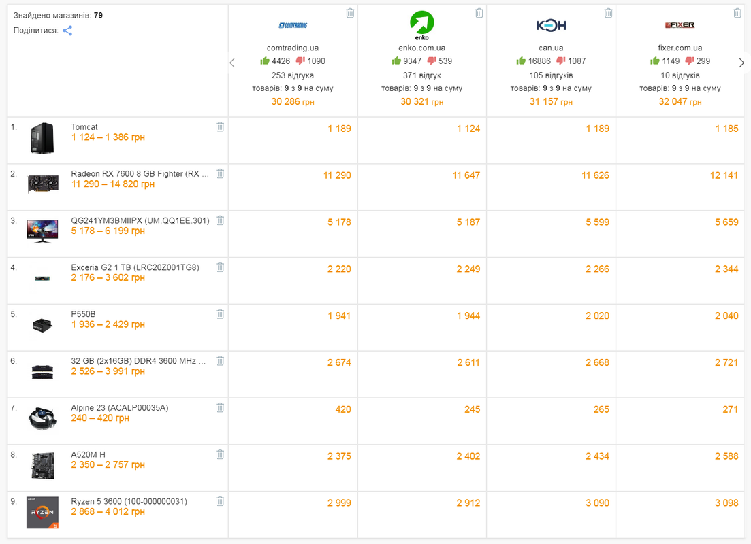Click price 2 434 for A520M H at can.ua
Viewport: 751px width, 544px height.
[x=597, y=456]
